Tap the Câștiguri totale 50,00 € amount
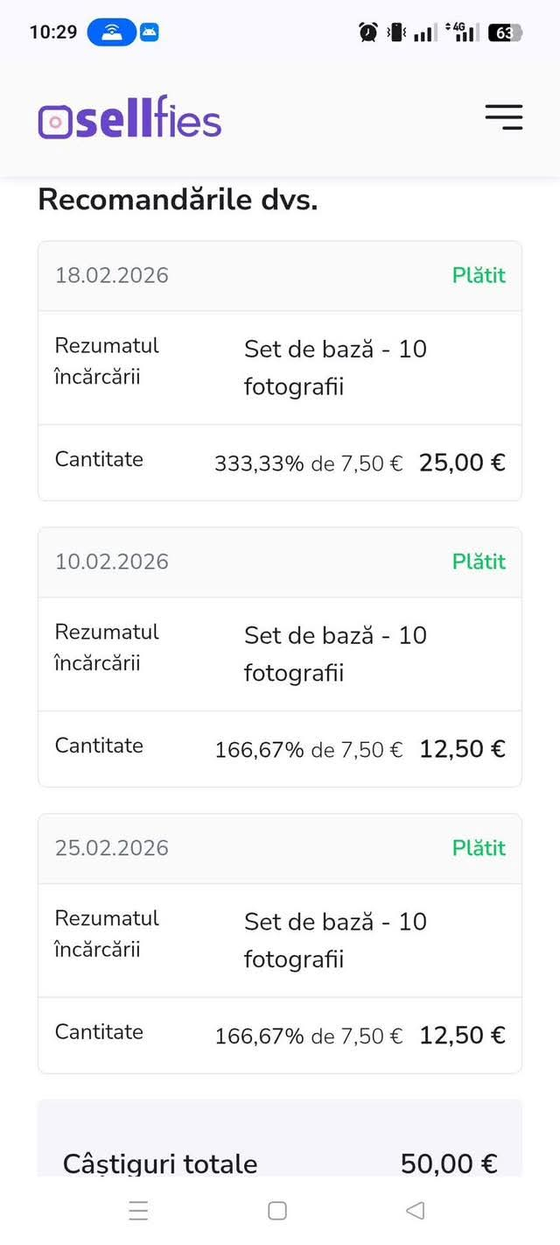This screenshot has height=1245, width=560. click(x=449, y=1164)
